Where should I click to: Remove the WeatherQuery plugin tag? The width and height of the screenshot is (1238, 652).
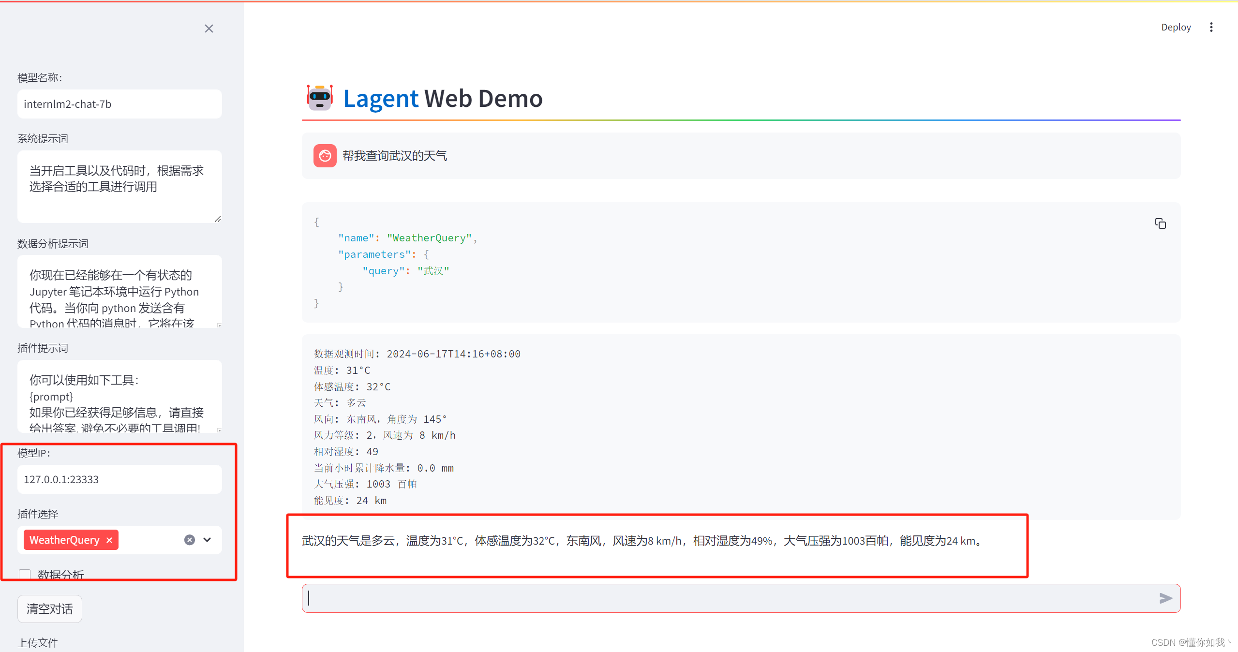coord(109,540)
